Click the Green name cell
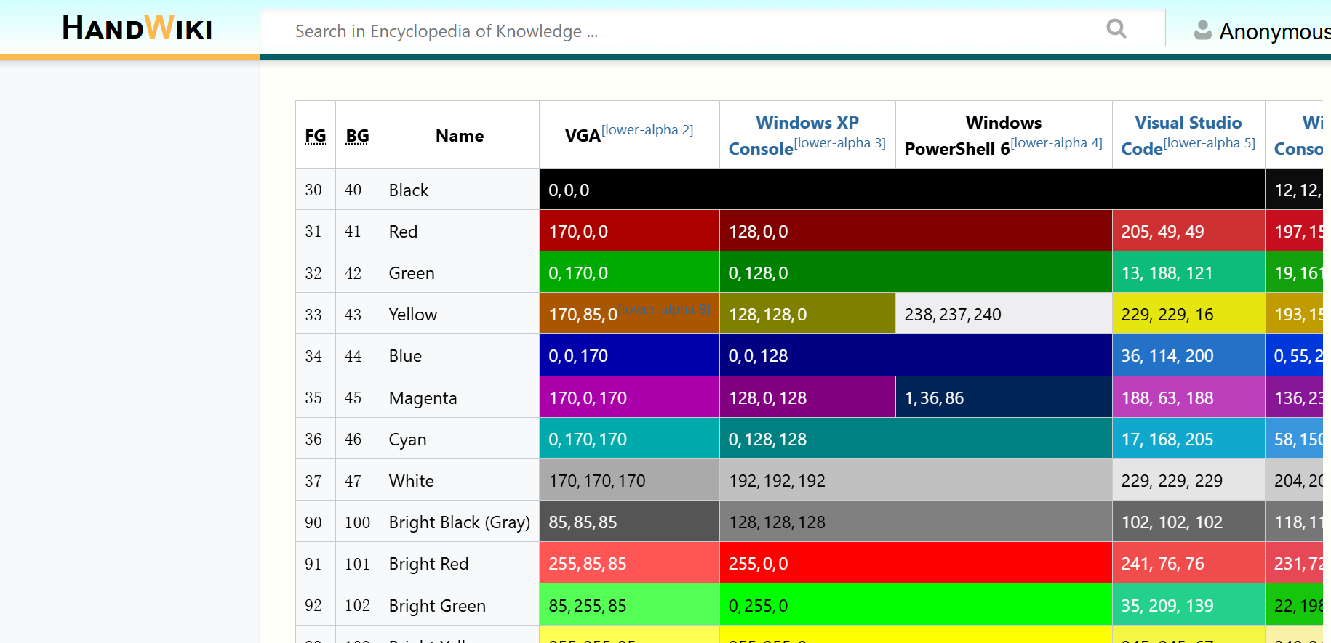1331x643 pixels. point(460,272)
